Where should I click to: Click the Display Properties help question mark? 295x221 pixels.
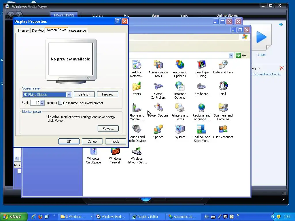[118, 21]
